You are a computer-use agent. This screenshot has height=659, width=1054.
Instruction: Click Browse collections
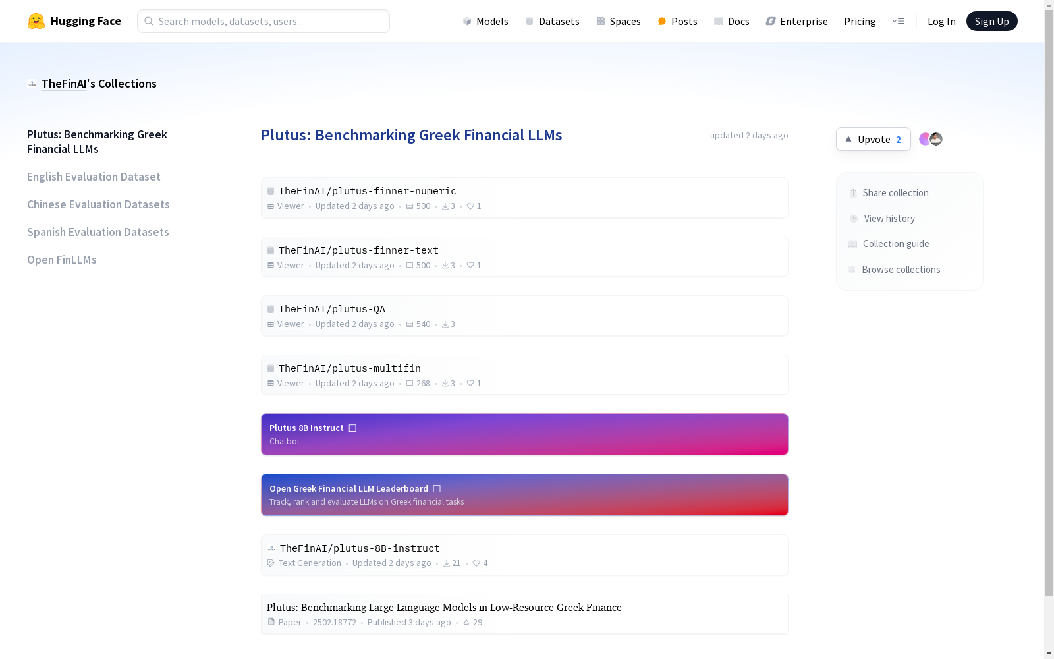point(895,270)
